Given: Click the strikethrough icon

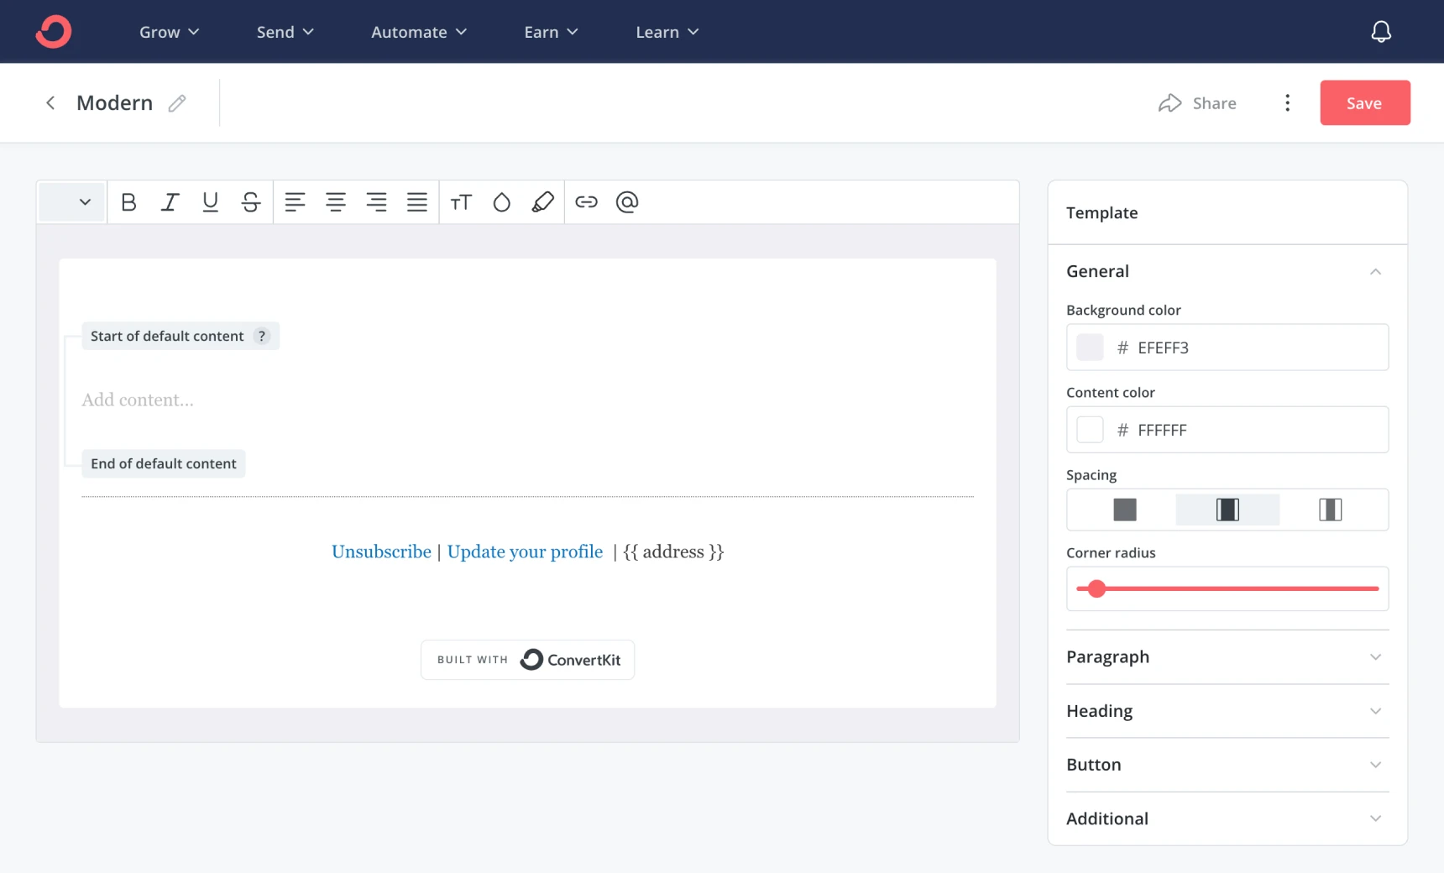Looking at the screenshot, I should click(250, 202).
